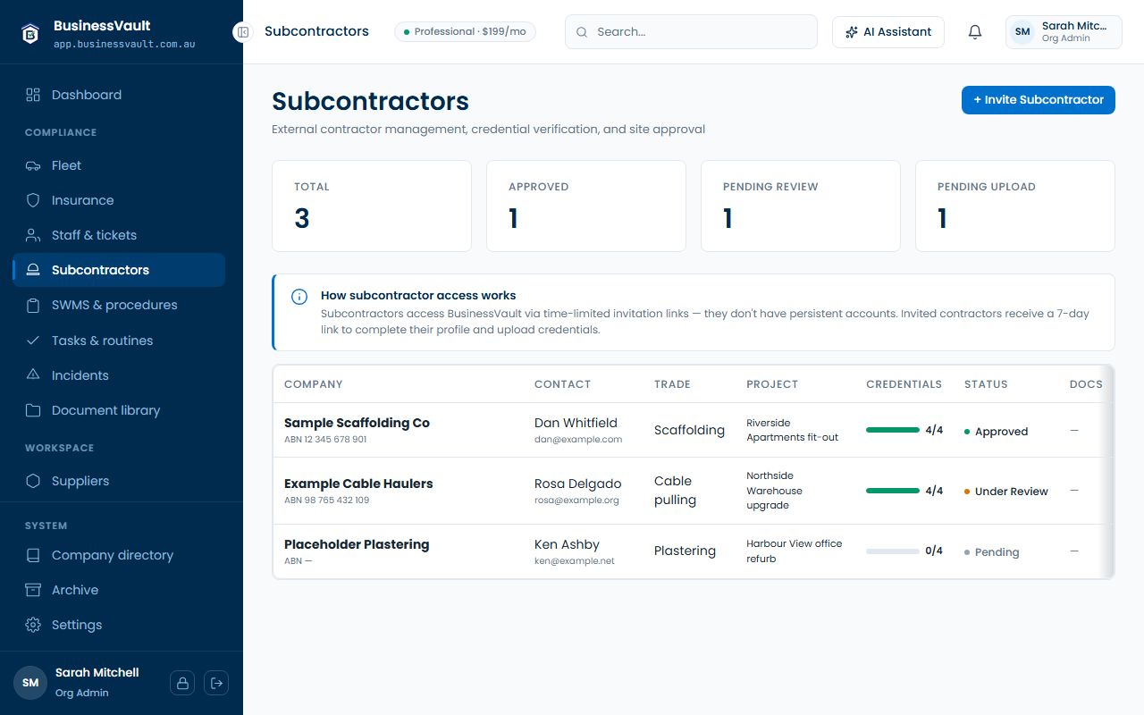Go to Tasks & routines
Viewport: 1144px width, 715px height.
click(x=119, y=341)
